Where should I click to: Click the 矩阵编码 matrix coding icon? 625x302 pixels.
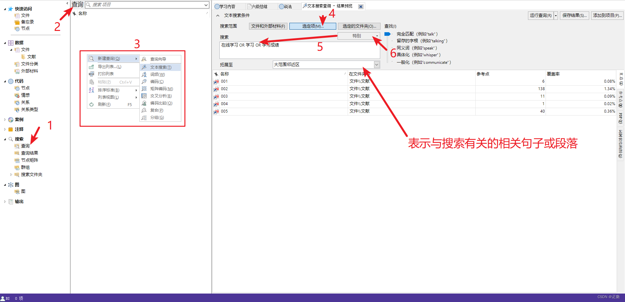pyautogui.click(x=144, y=89)
